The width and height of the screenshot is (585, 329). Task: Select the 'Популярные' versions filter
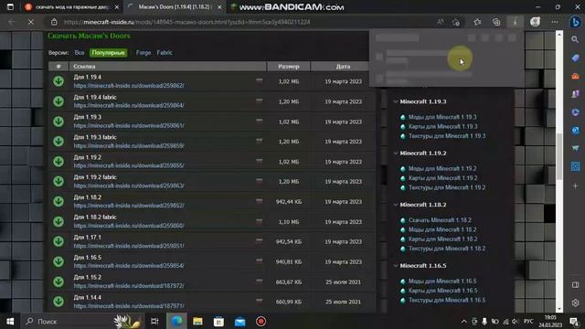[x=108, y=53]
